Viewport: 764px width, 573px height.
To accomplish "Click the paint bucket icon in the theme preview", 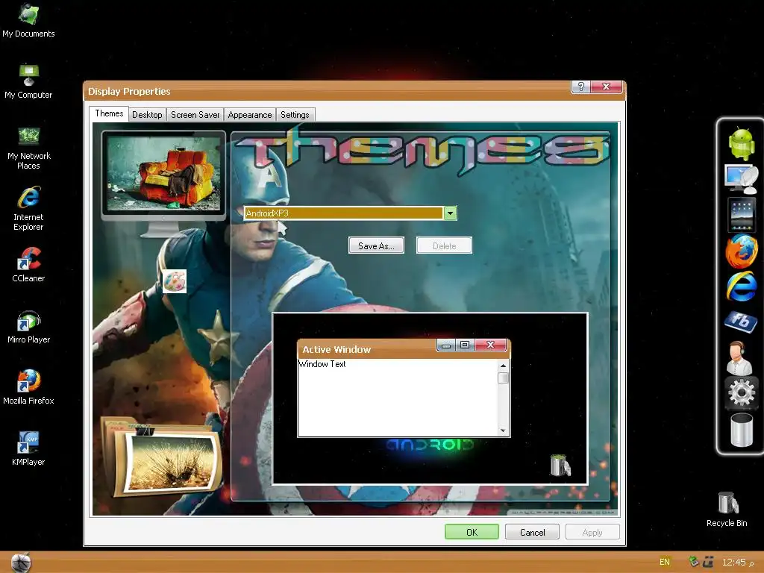I will (560, 465).
